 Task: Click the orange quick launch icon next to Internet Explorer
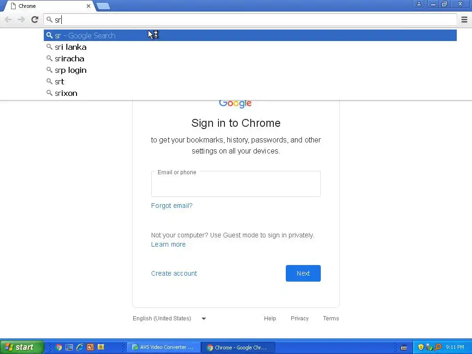tap(90, 347)
